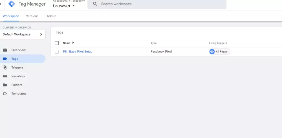Open the browser container dropdown
The width and height of the screenshot is (282, 138).
click(64, 6)
